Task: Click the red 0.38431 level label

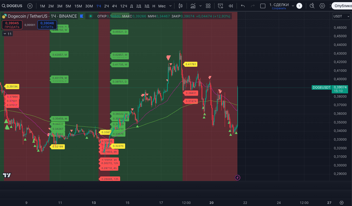Action: coord(190,93)
